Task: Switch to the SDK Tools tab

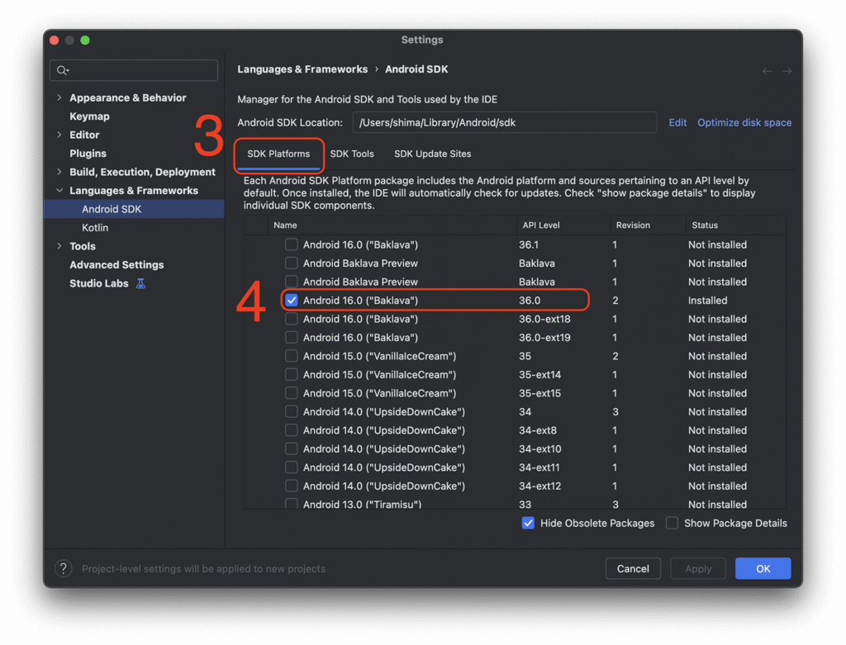Action: coord(352,154)
